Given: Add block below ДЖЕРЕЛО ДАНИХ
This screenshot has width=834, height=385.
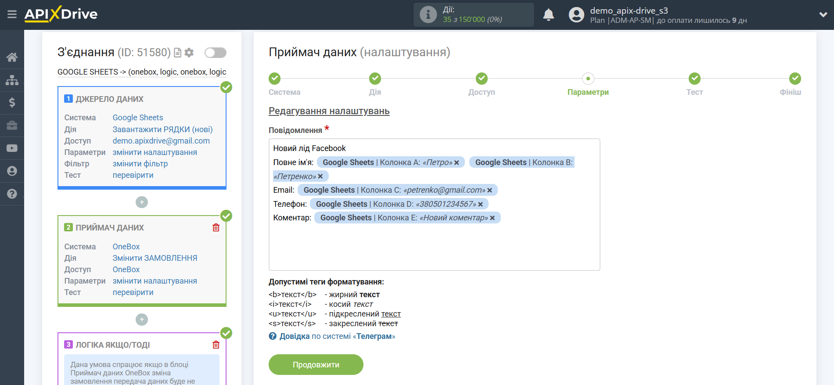Looking at the screenshot, I should [142, 202].
